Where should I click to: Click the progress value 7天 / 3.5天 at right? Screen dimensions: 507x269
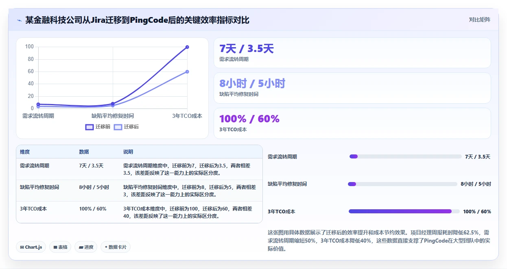[x=478, y=157]
